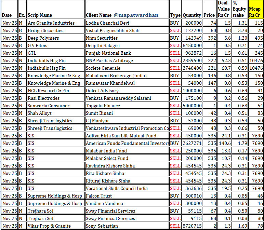
Task: Click 'Venkata Ramanareddy Salasani' cell
Action: [127, 98]
